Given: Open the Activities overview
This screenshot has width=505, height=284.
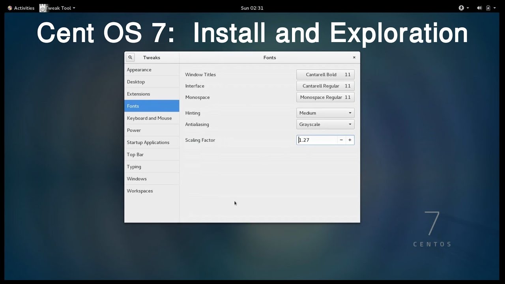Looking at the screenshot, I should 21,8.
